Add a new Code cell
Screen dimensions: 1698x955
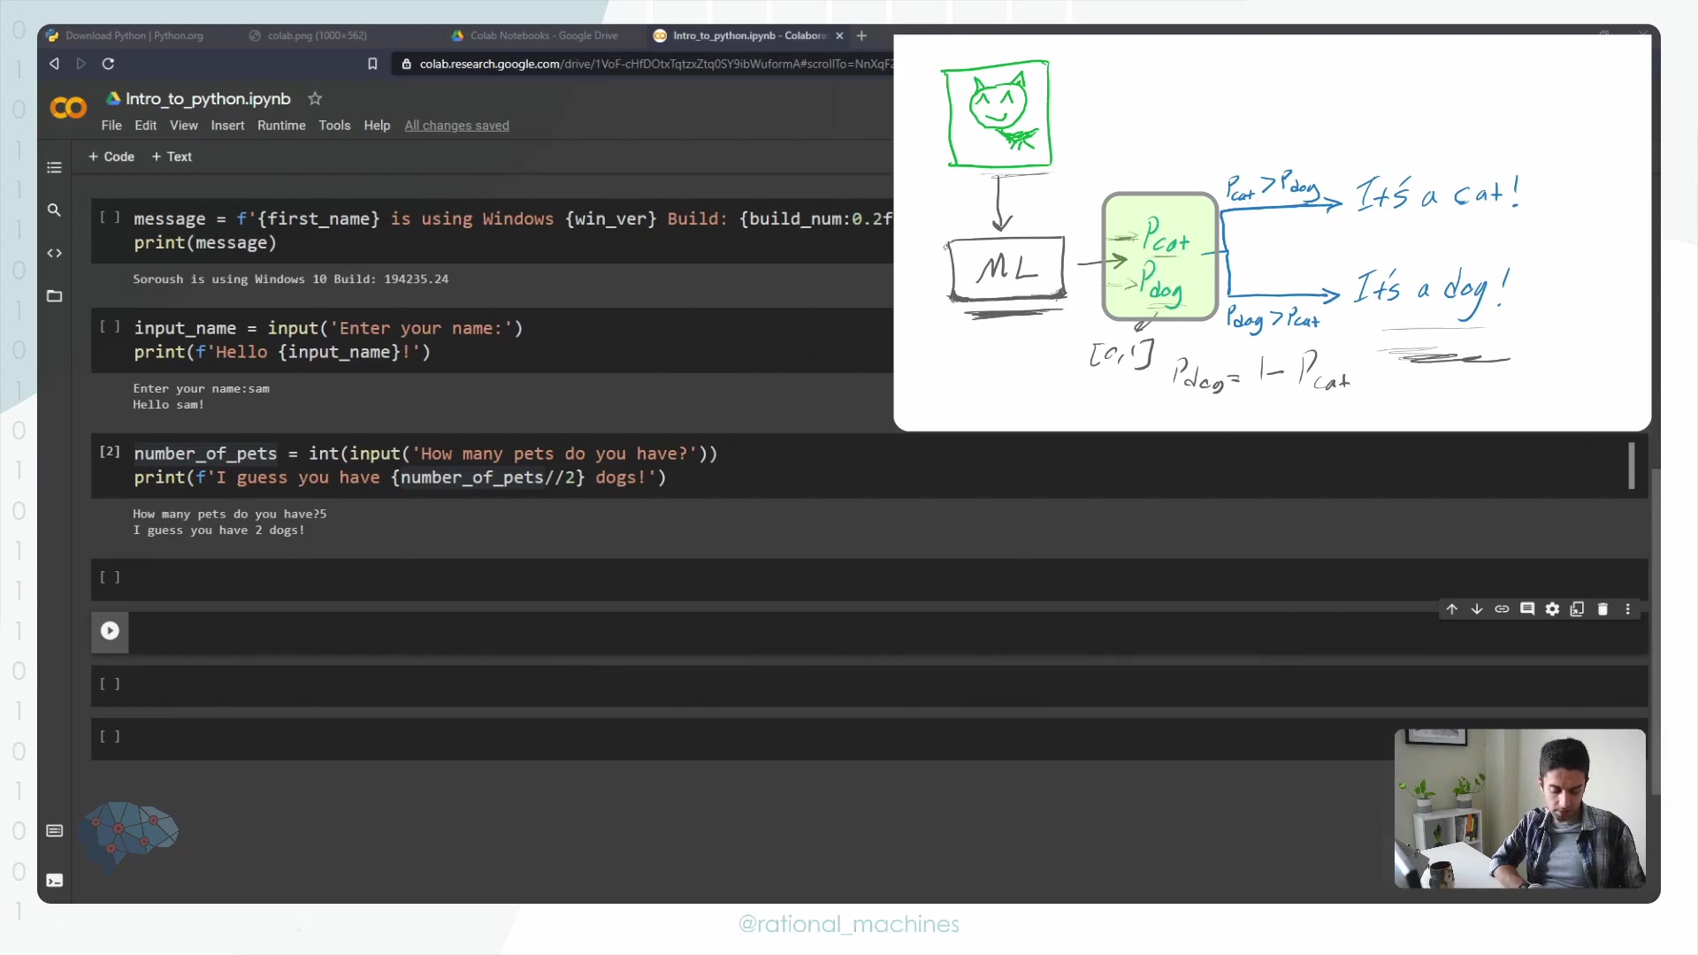111,157
